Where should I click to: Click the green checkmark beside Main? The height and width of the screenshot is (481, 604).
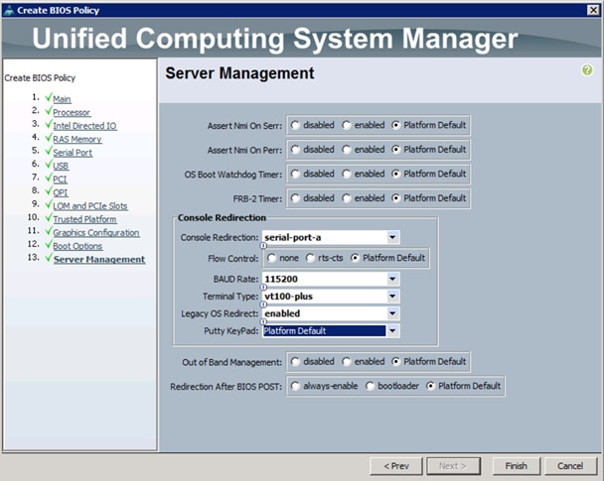[49, 97]
